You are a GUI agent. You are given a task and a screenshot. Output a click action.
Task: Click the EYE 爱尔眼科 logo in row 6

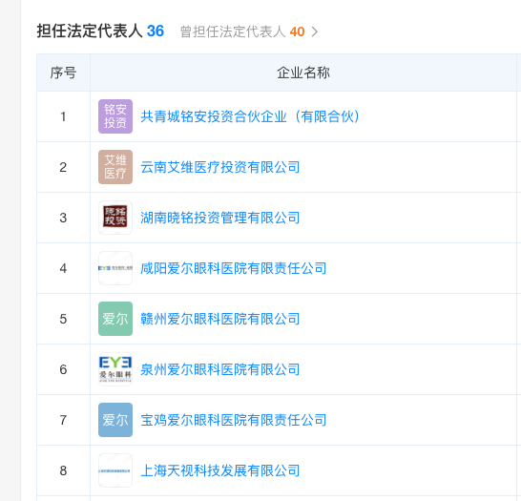click(x=115, y=369)
